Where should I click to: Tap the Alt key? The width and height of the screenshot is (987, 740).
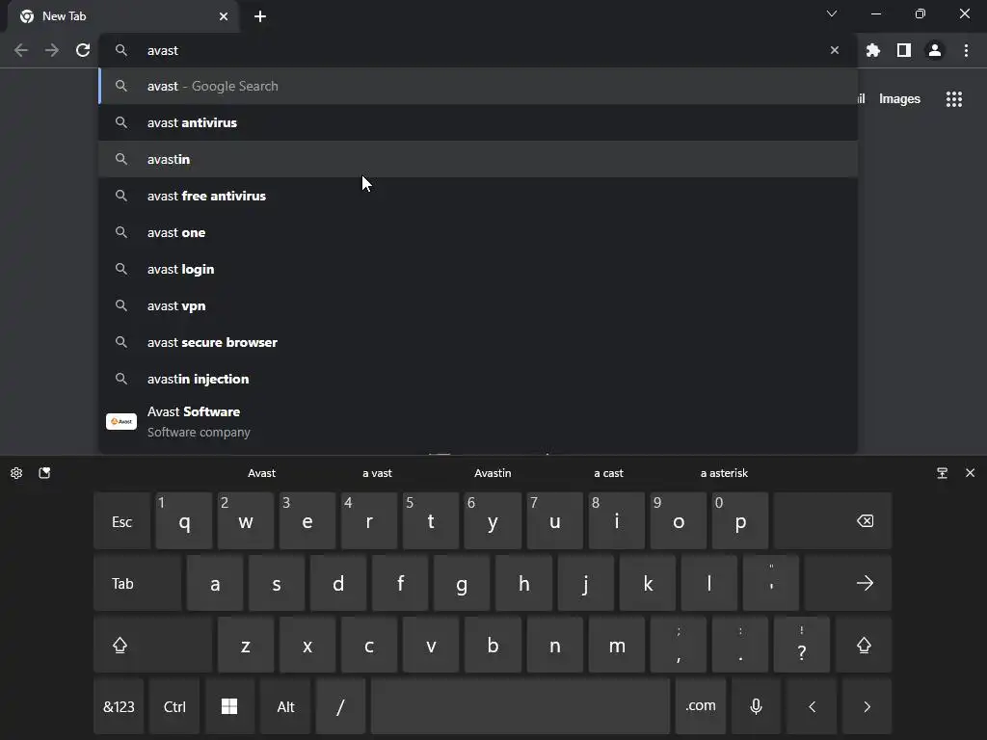[285, 706]
